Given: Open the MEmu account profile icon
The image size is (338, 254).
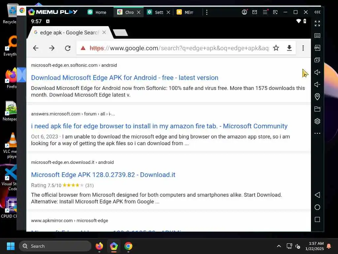Looking at the screenshot, I should pos(244,12).
